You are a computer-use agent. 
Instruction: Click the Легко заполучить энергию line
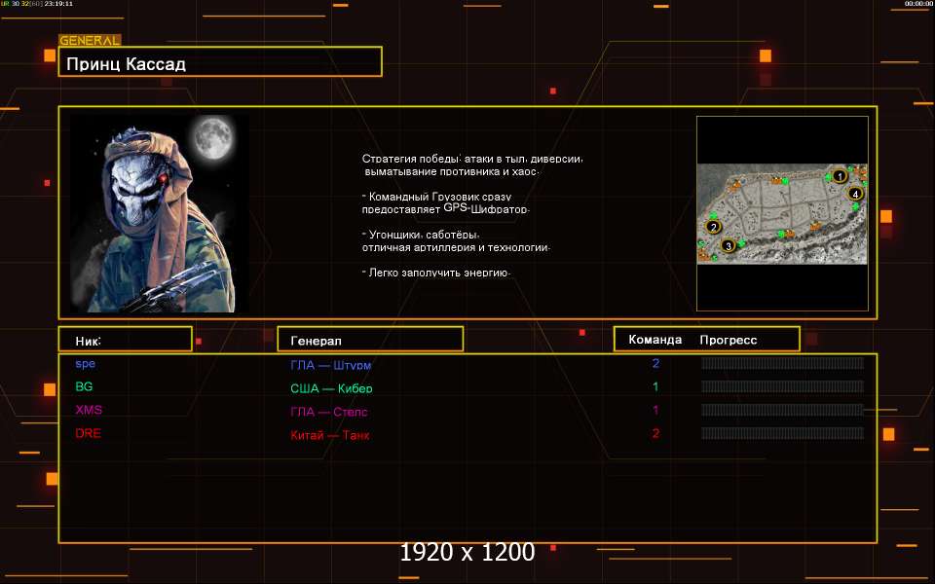[436, 273]
